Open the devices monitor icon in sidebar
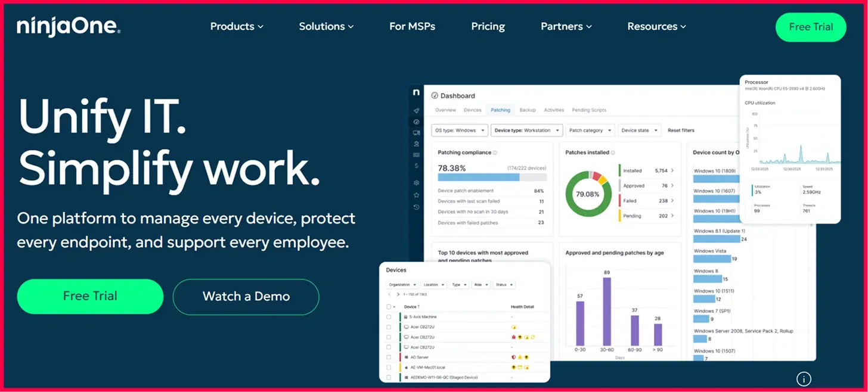 [x=416, y=133]
